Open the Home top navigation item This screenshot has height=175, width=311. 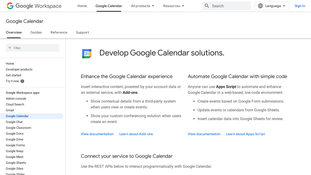82,6
